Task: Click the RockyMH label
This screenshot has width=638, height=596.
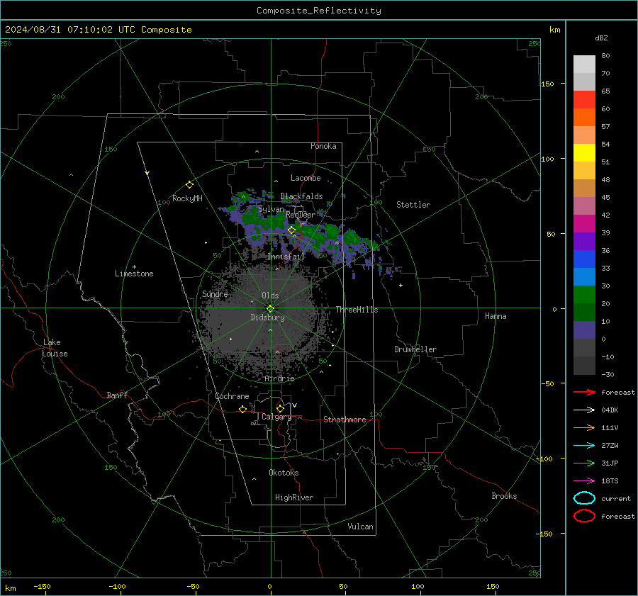Action: click(187, 198)
